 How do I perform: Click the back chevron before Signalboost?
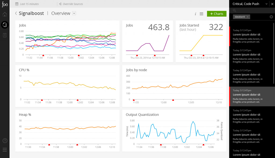16,13
